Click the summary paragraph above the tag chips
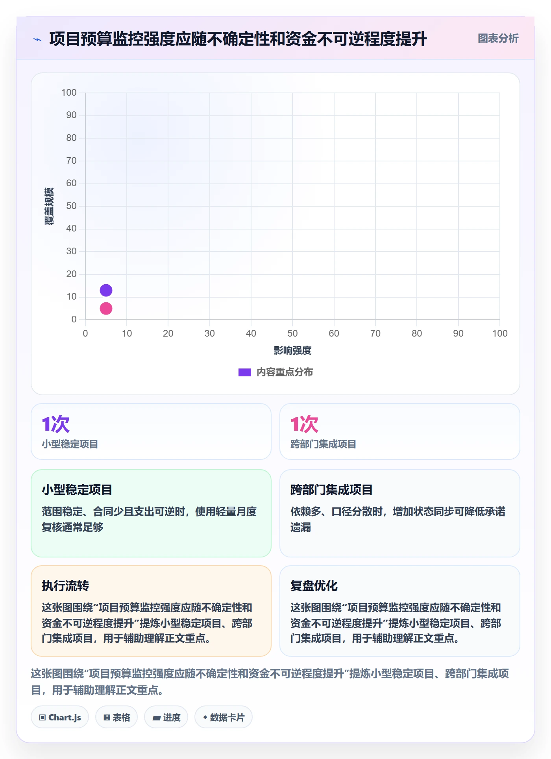Screen dimensions: 551x759 click(270, 681)
